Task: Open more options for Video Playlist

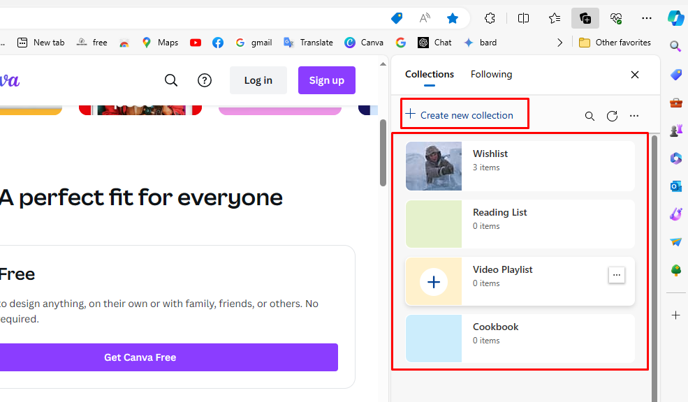Action: click(617, 275)
